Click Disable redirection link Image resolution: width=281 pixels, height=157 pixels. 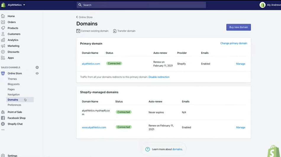159,77
